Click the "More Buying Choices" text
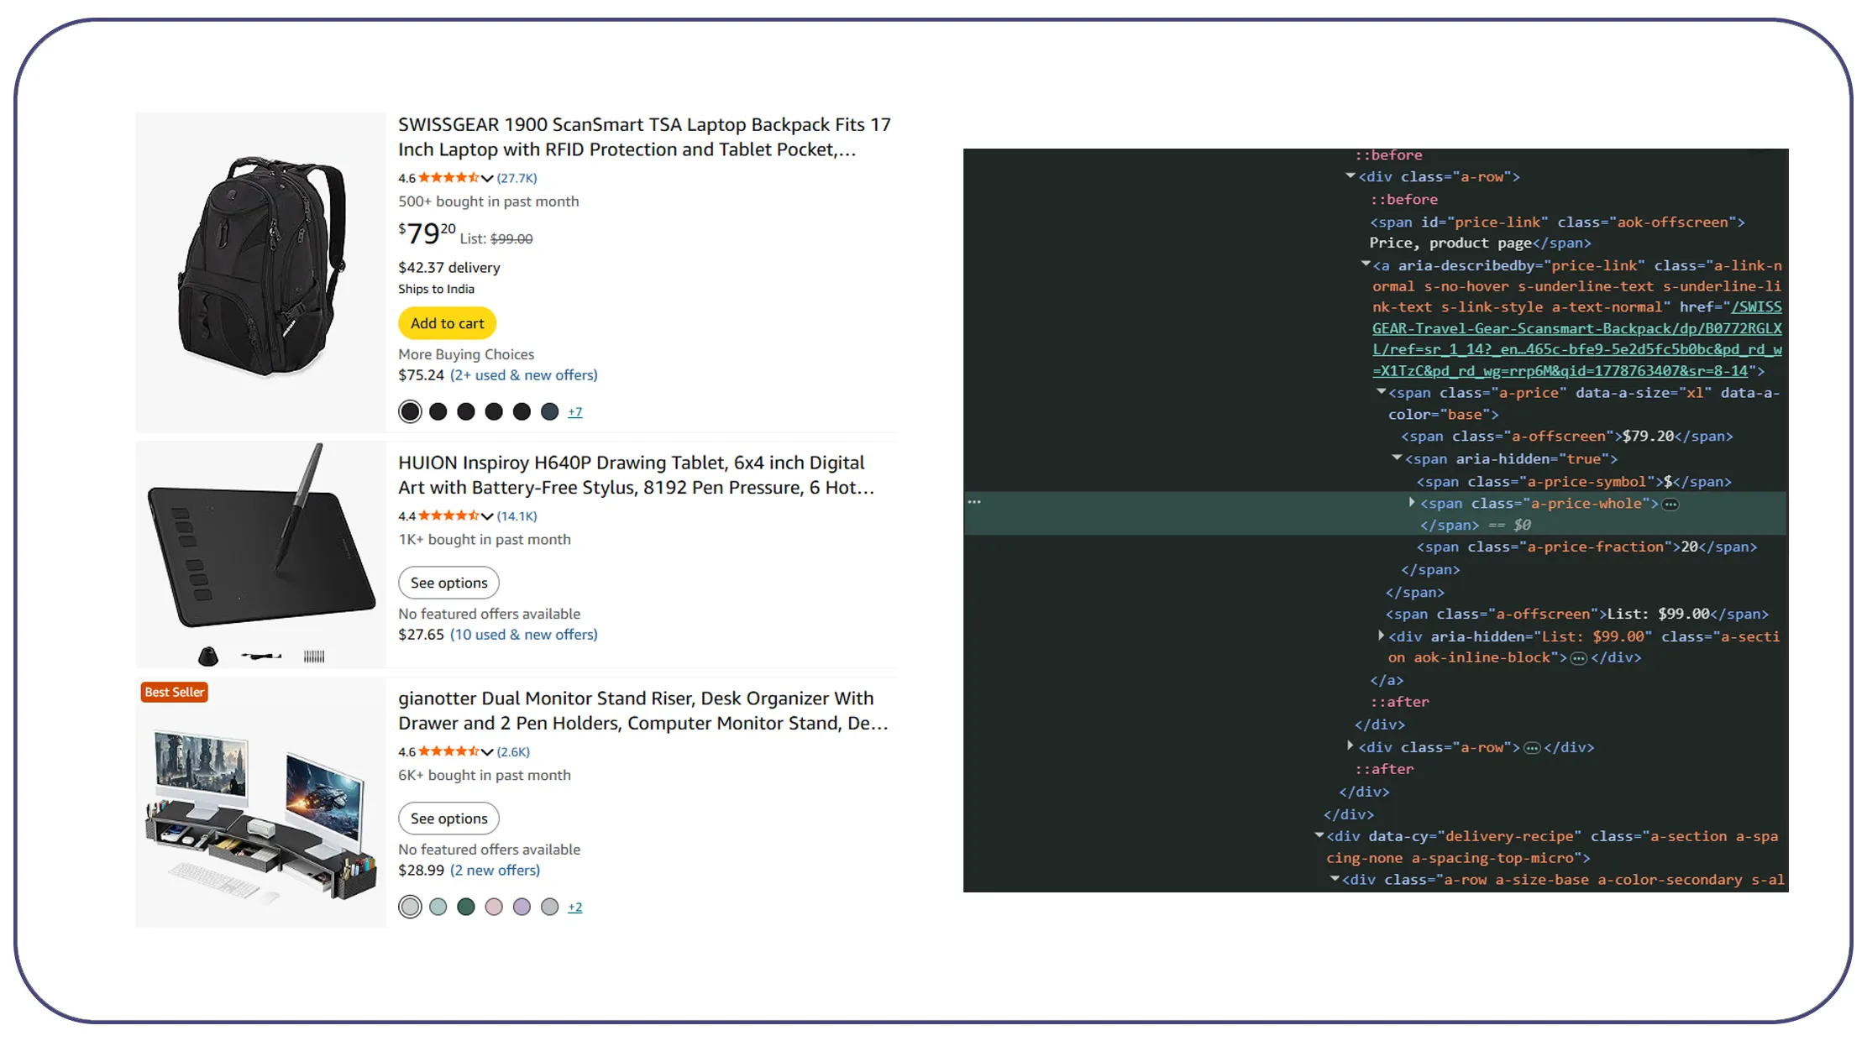 (466, 354)
